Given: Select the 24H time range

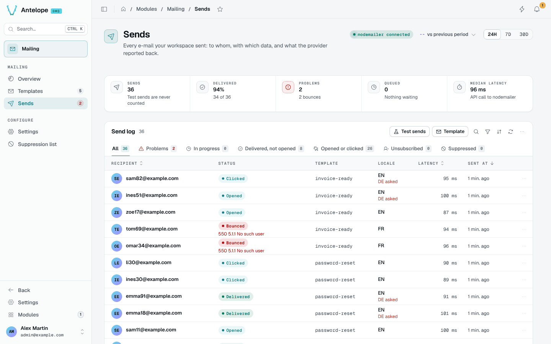Looking at the screenshot, I should (492, 34).
